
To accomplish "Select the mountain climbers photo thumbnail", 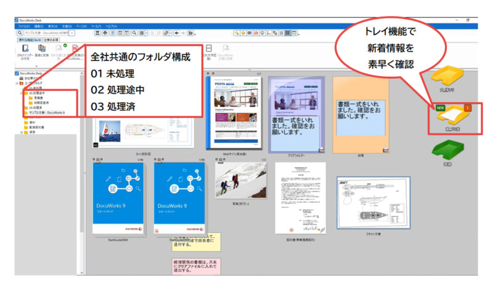I will point(241,180).
